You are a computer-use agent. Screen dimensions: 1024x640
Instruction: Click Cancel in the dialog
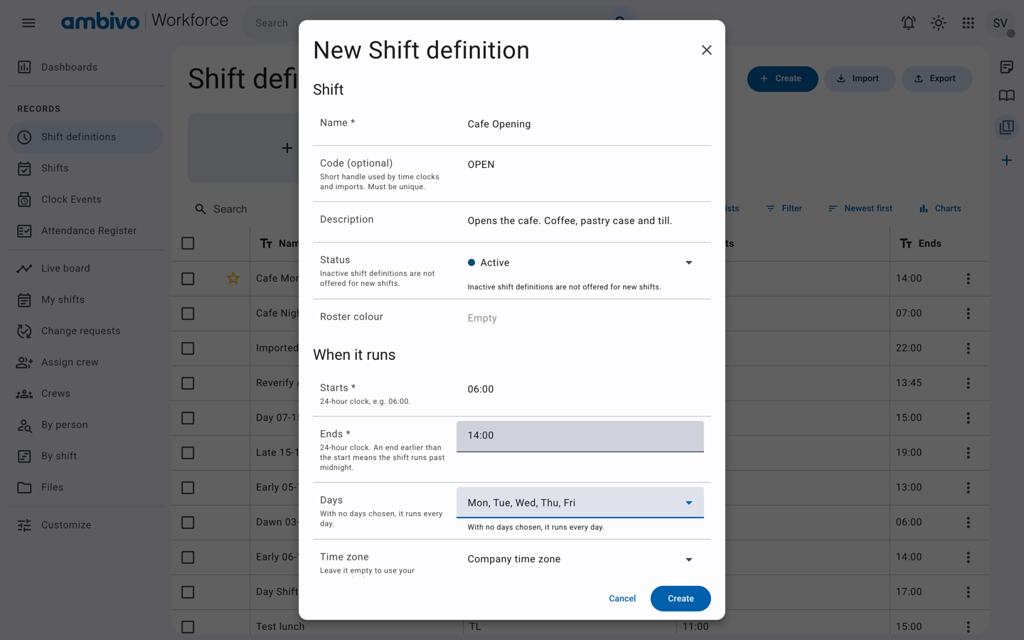(x=622, y=599)
